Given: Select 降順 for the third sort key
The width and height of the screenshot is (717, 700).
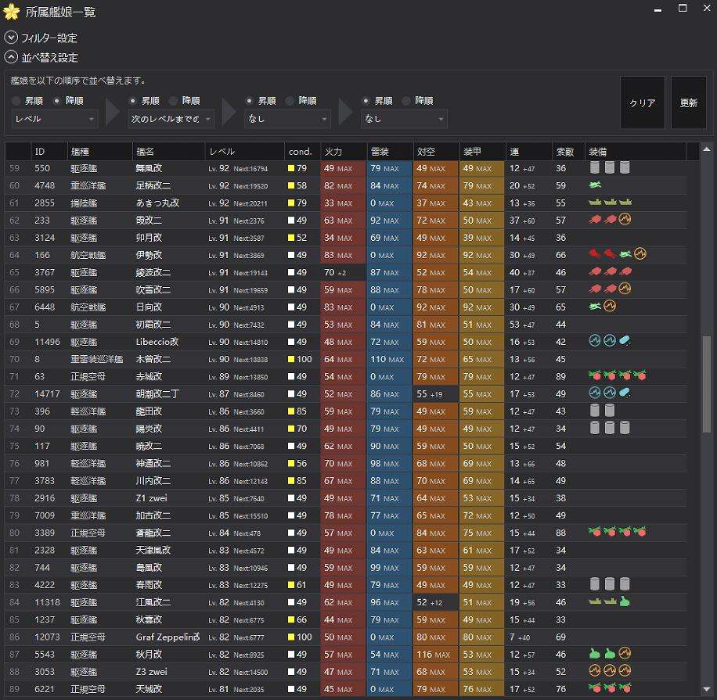Looking at the screenshot, I should click(290, 101).
